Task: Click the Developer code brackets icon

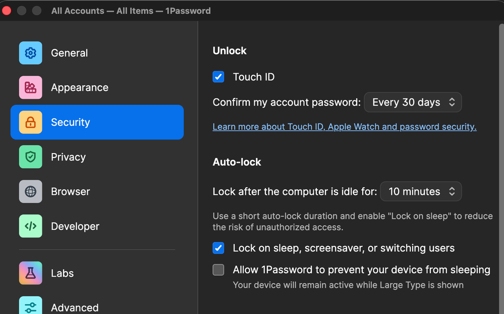Action: pyautogui.click(x=30, y=226)
